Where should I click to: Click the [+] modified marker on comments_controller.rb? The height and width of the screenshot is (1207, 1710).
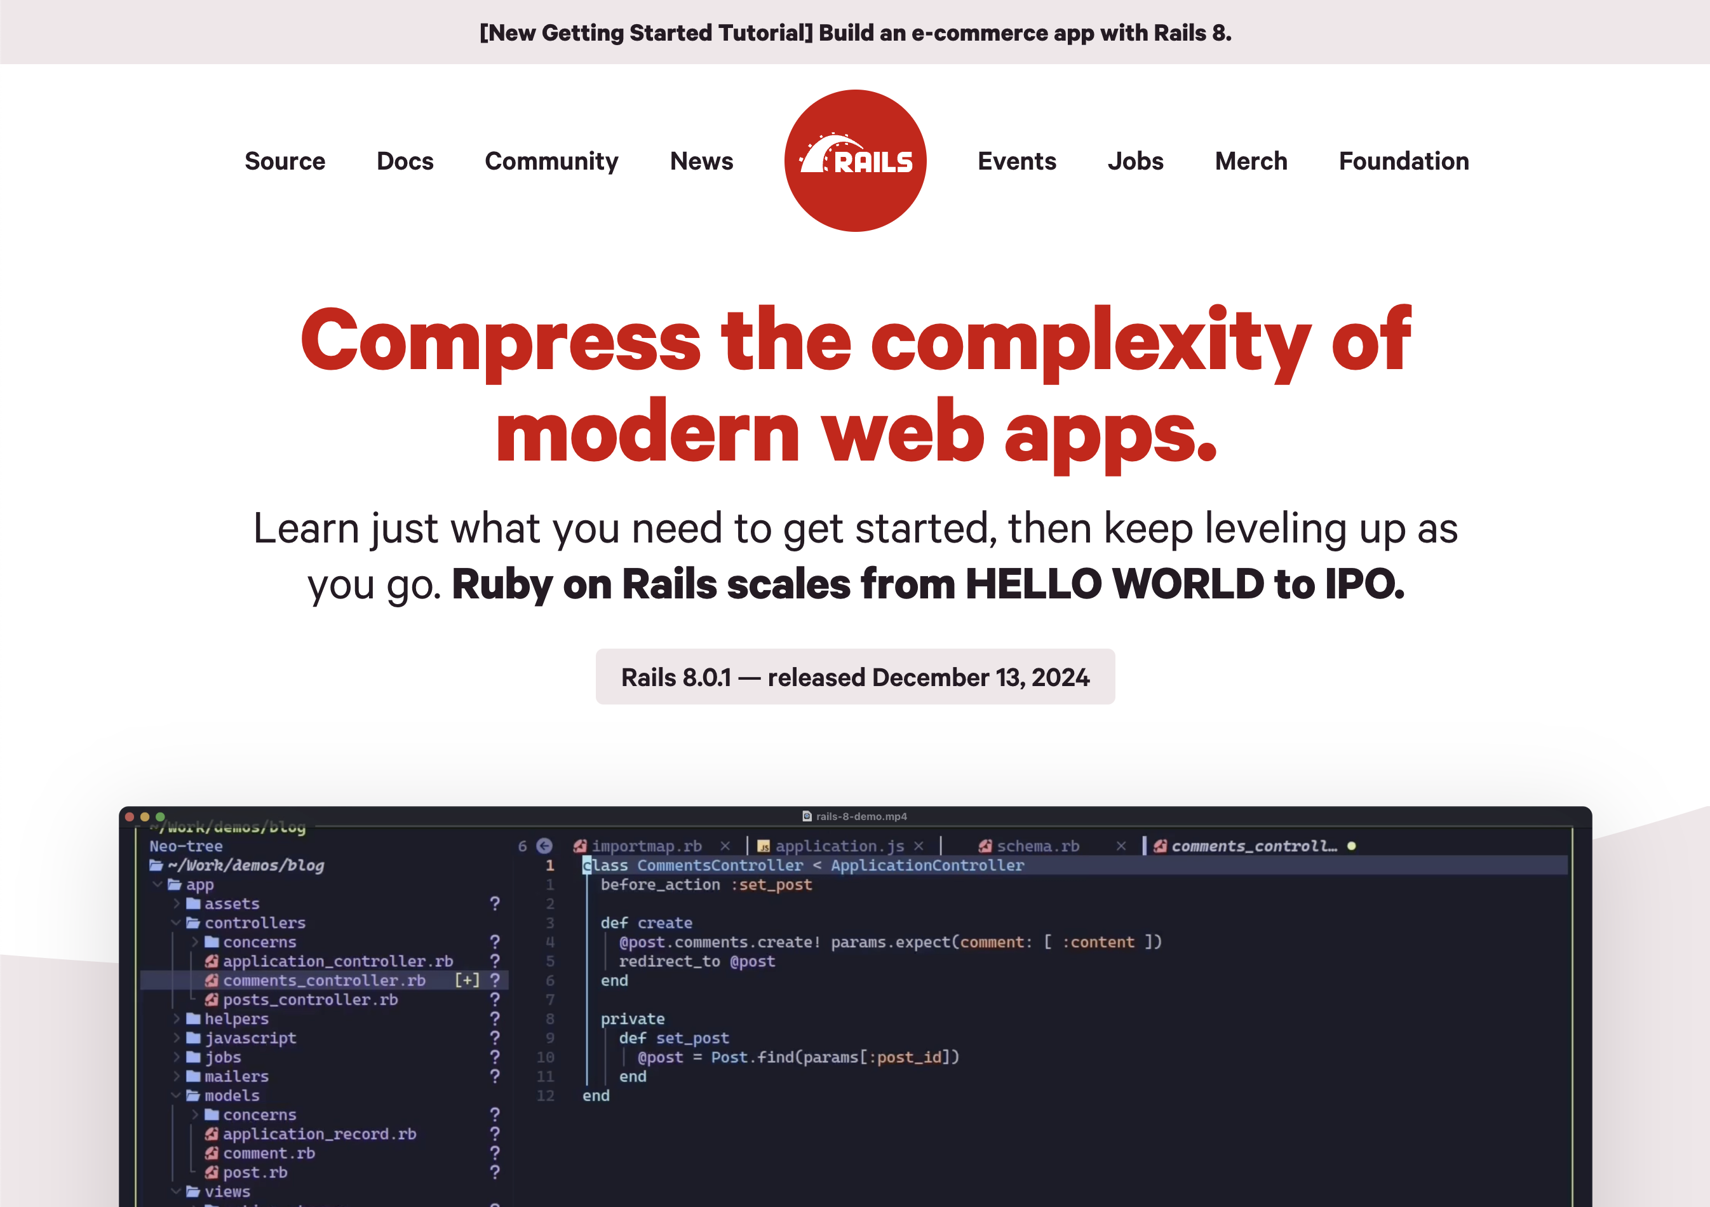[x=467, y=980]
